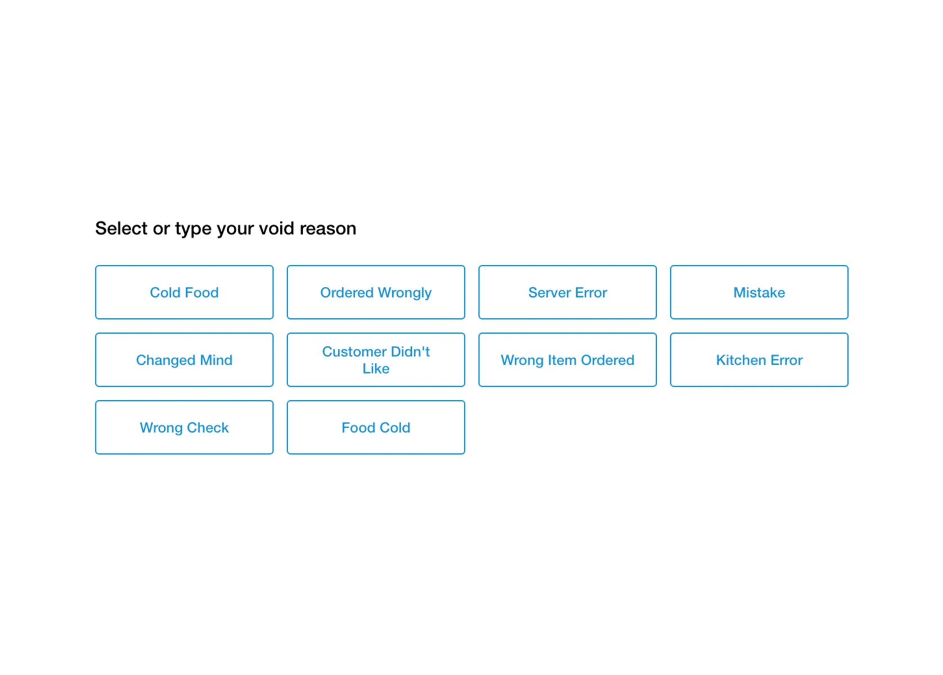943x675 pixels.
Task: Select Kitchen Error as void reason
Action: (759, 360)
